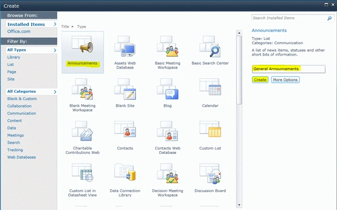337x210 pixels.
Task: Select the Charitable Contributions Web icon
Action: (x=82, y=131)
